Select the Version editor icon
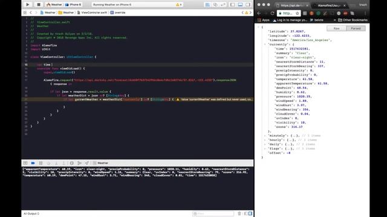387x217 pixels. pos(223,4)
